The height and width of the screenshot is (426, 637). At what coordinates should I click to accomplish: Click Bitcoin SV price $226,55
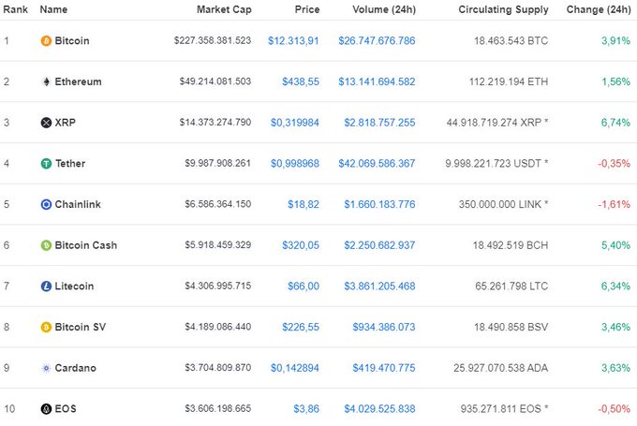[301, 328]
